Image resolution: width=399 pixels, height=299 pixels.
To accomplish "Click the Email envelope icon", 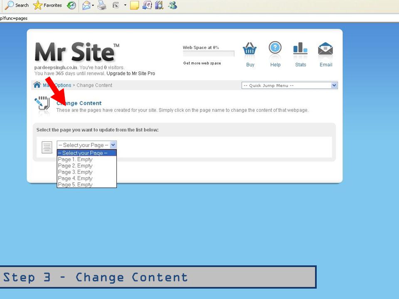I will (x=325, y=49).
